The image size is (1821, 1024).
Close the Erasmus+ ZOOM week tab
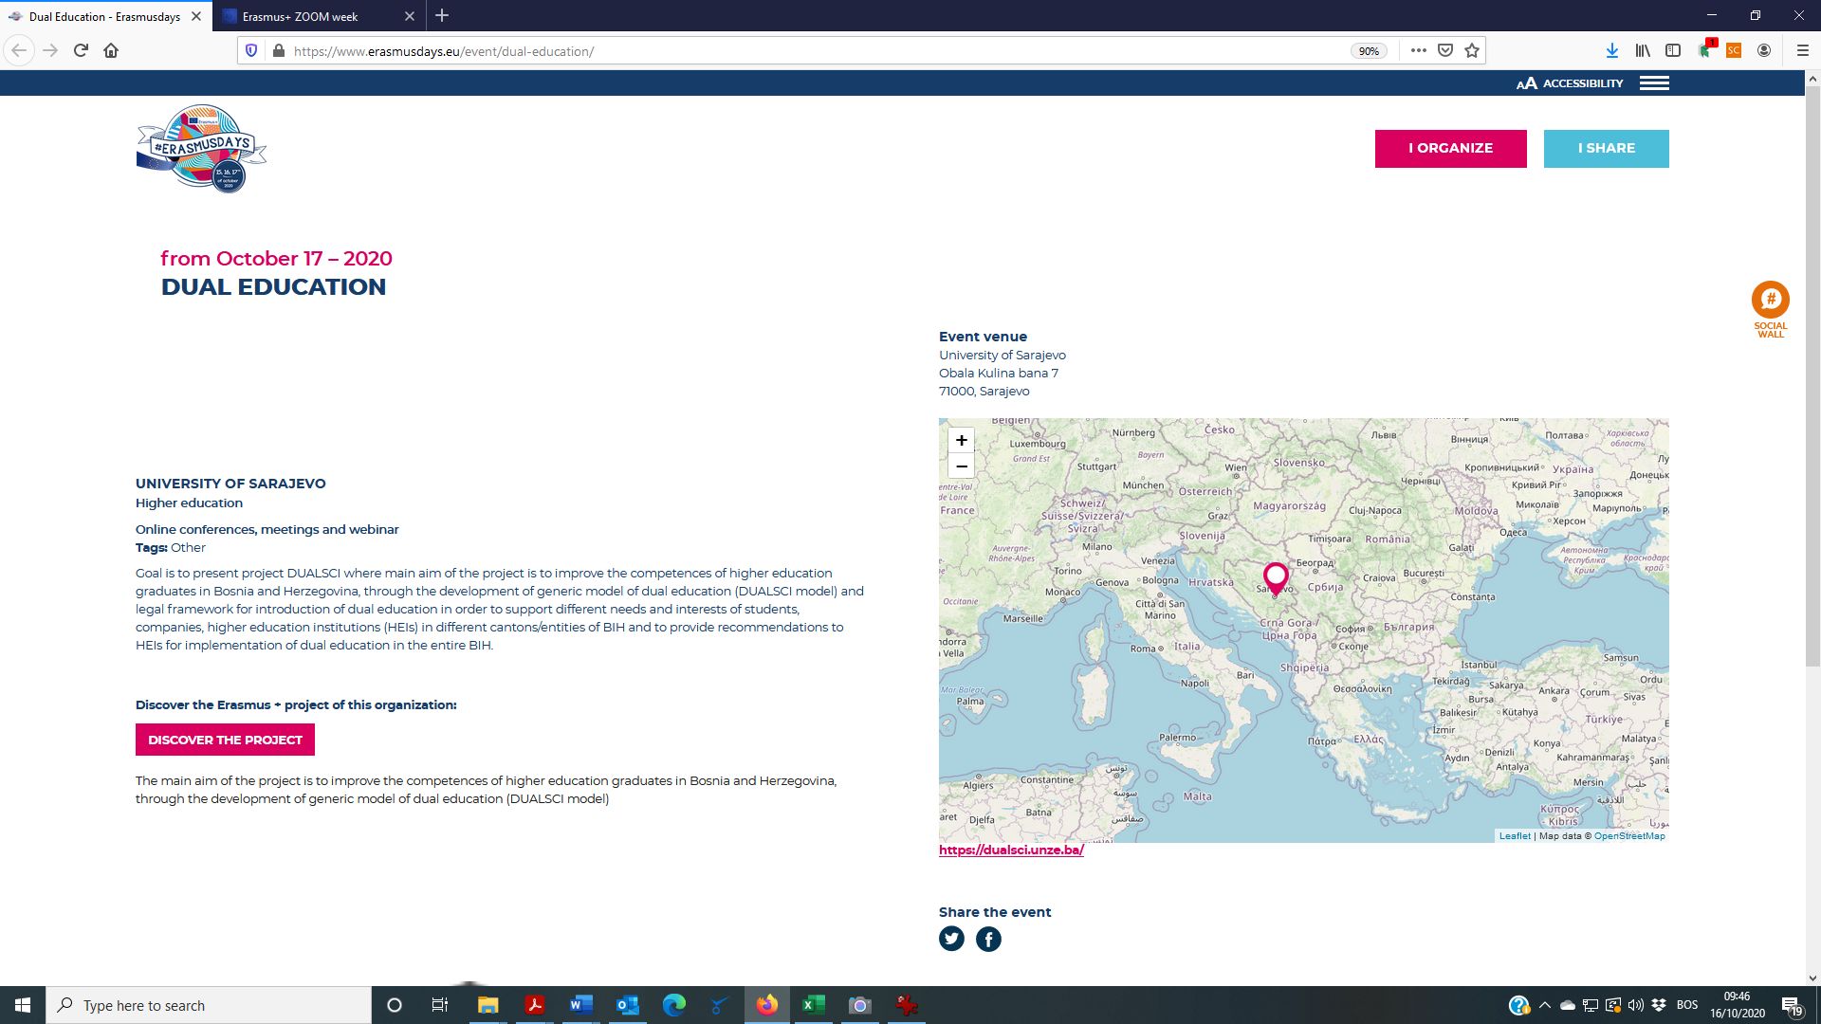click(410, 16)
